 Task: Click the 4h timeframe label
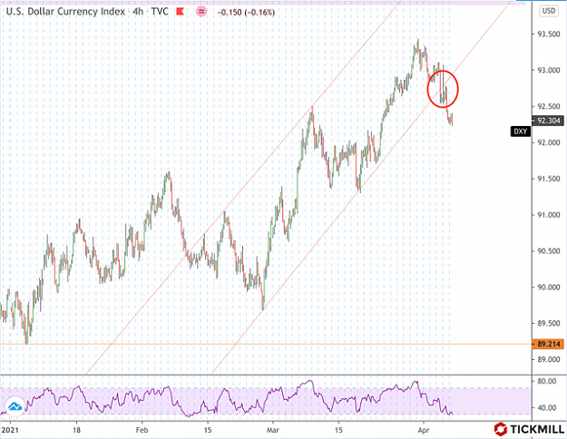[138, 12]
